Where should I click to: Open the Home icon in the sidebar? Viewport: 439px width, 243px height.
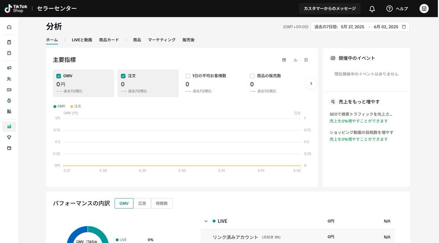pos(9,27)
